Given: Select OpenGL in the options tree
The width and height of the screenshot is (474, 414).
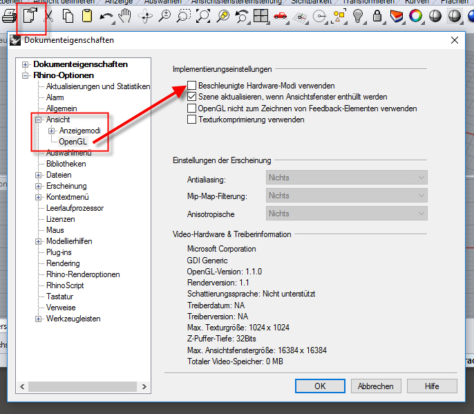Looking at the screenshot, I should click(73, 142).
